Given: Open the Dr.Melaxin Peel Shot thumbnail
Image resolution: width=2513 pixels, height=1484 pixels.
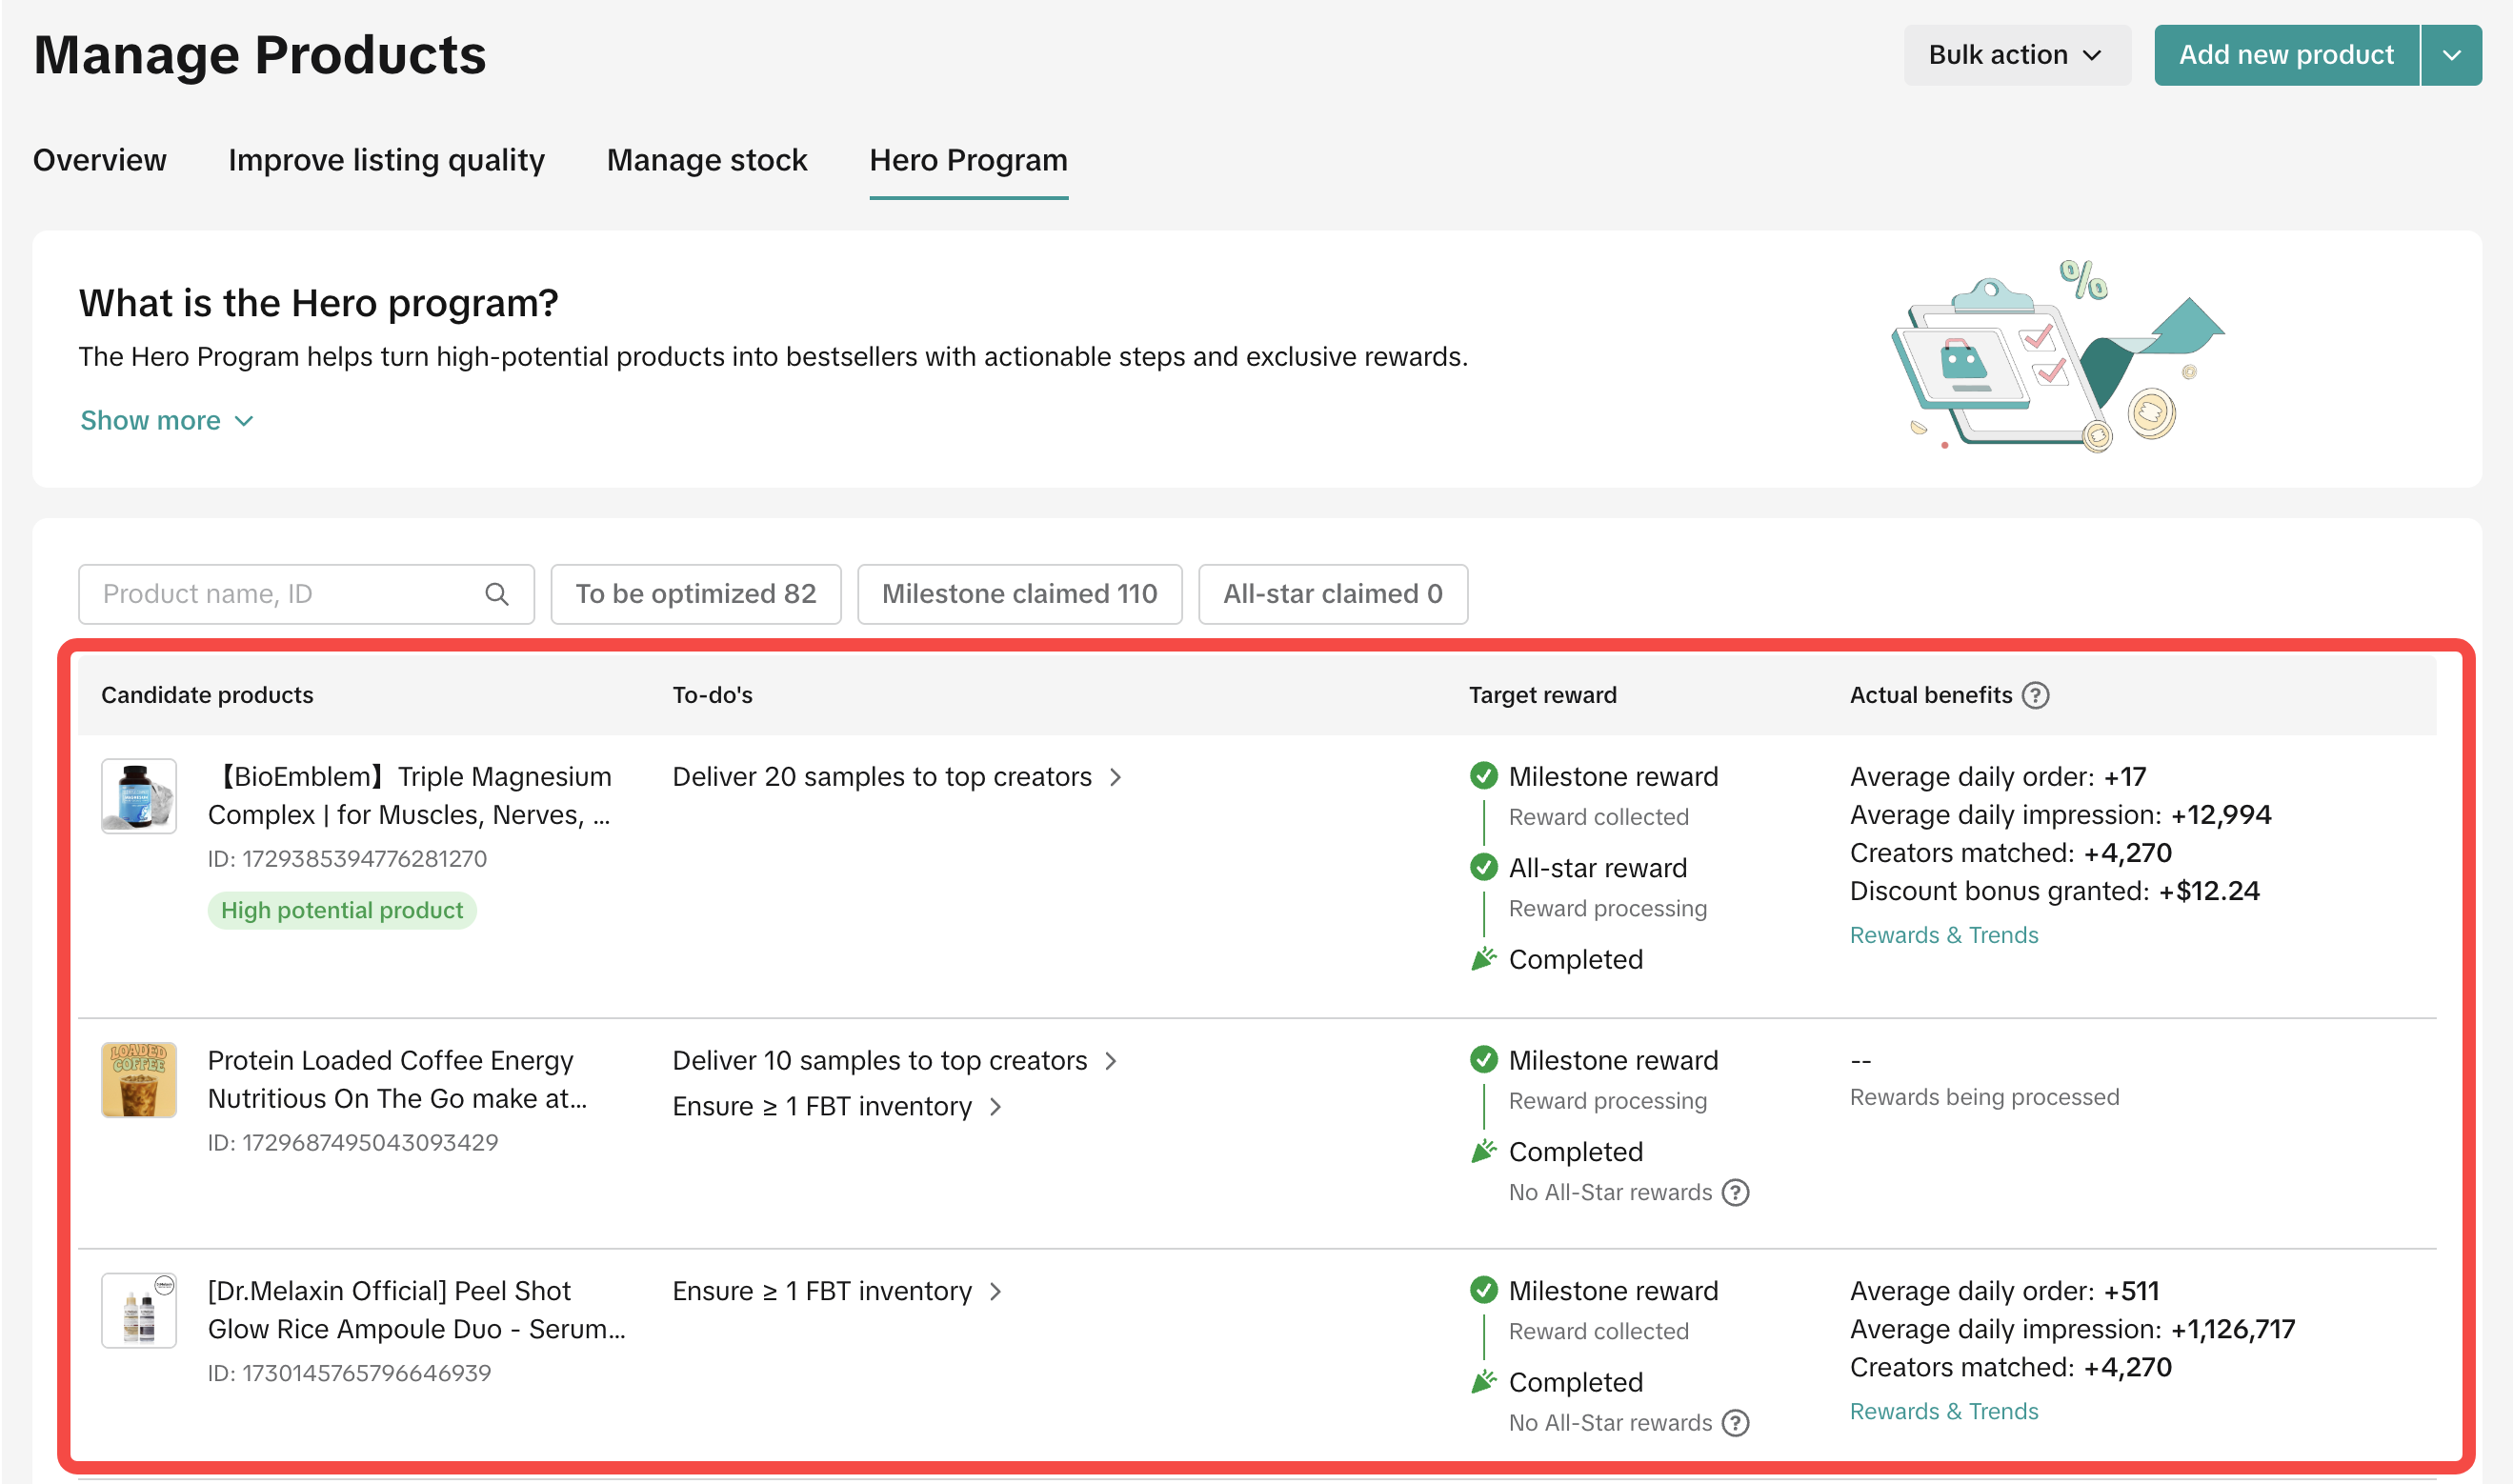Looking at the screenshot, I should coord(139,1310).
